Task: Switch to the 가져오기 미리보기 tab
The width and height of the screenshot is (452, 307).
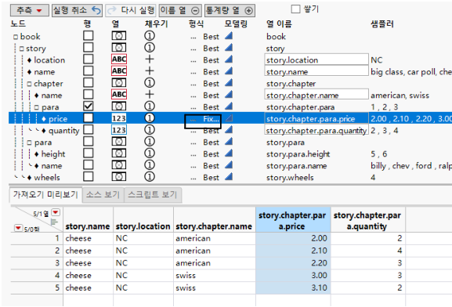Action: [45, 194]
